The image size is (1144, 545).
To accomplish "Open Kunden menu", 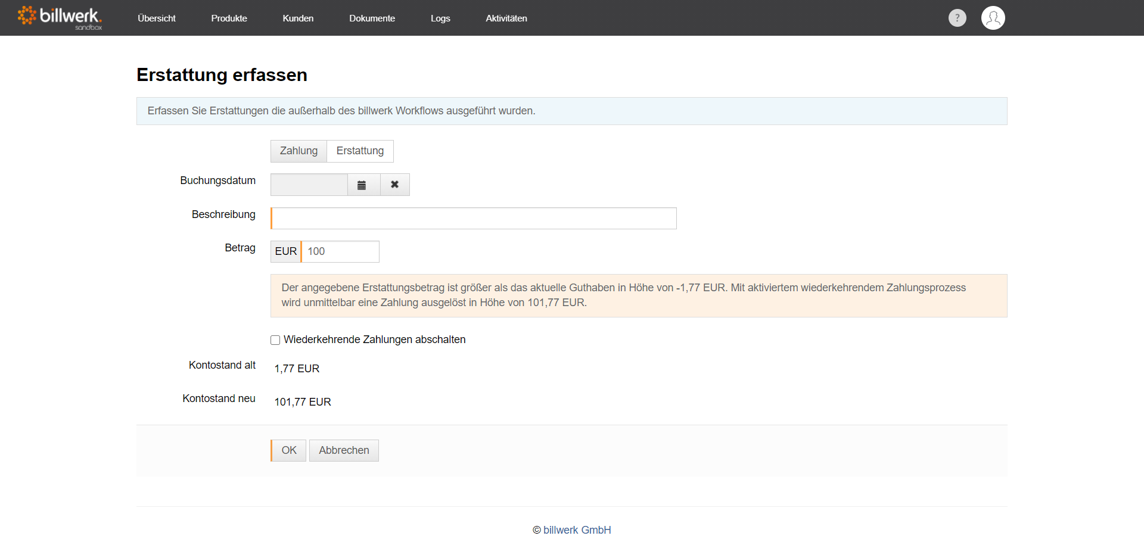I will coord(298,18).
